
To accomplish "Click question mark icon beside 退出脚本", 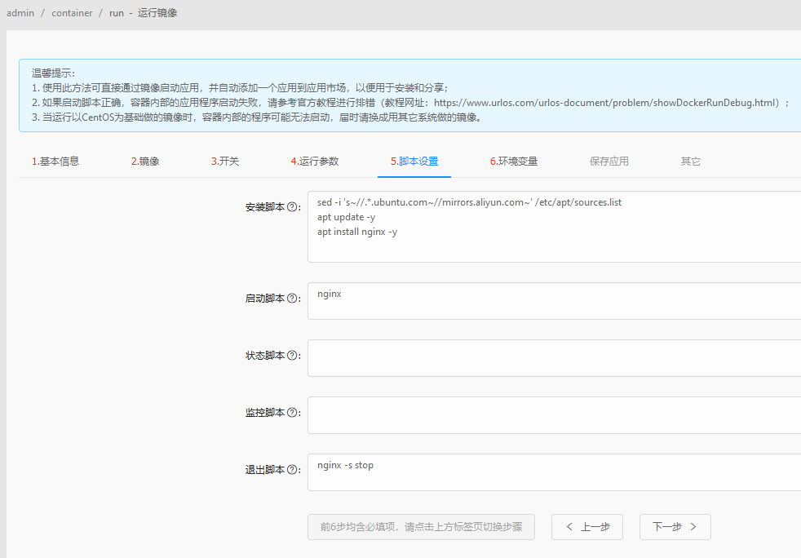I will (x=292, y=470).
